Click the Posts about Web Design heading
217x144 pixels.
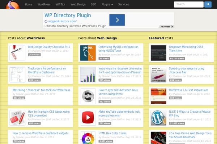coord(98,38)
